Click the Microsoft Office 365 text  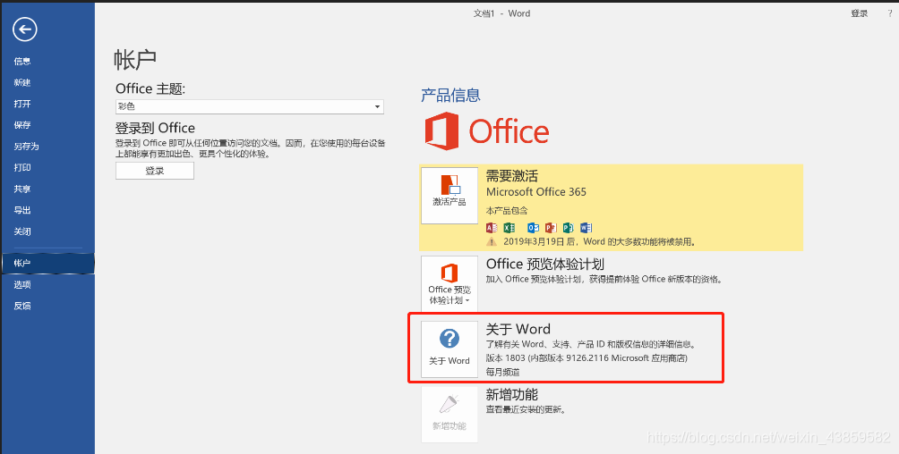(x=536, y=192)
